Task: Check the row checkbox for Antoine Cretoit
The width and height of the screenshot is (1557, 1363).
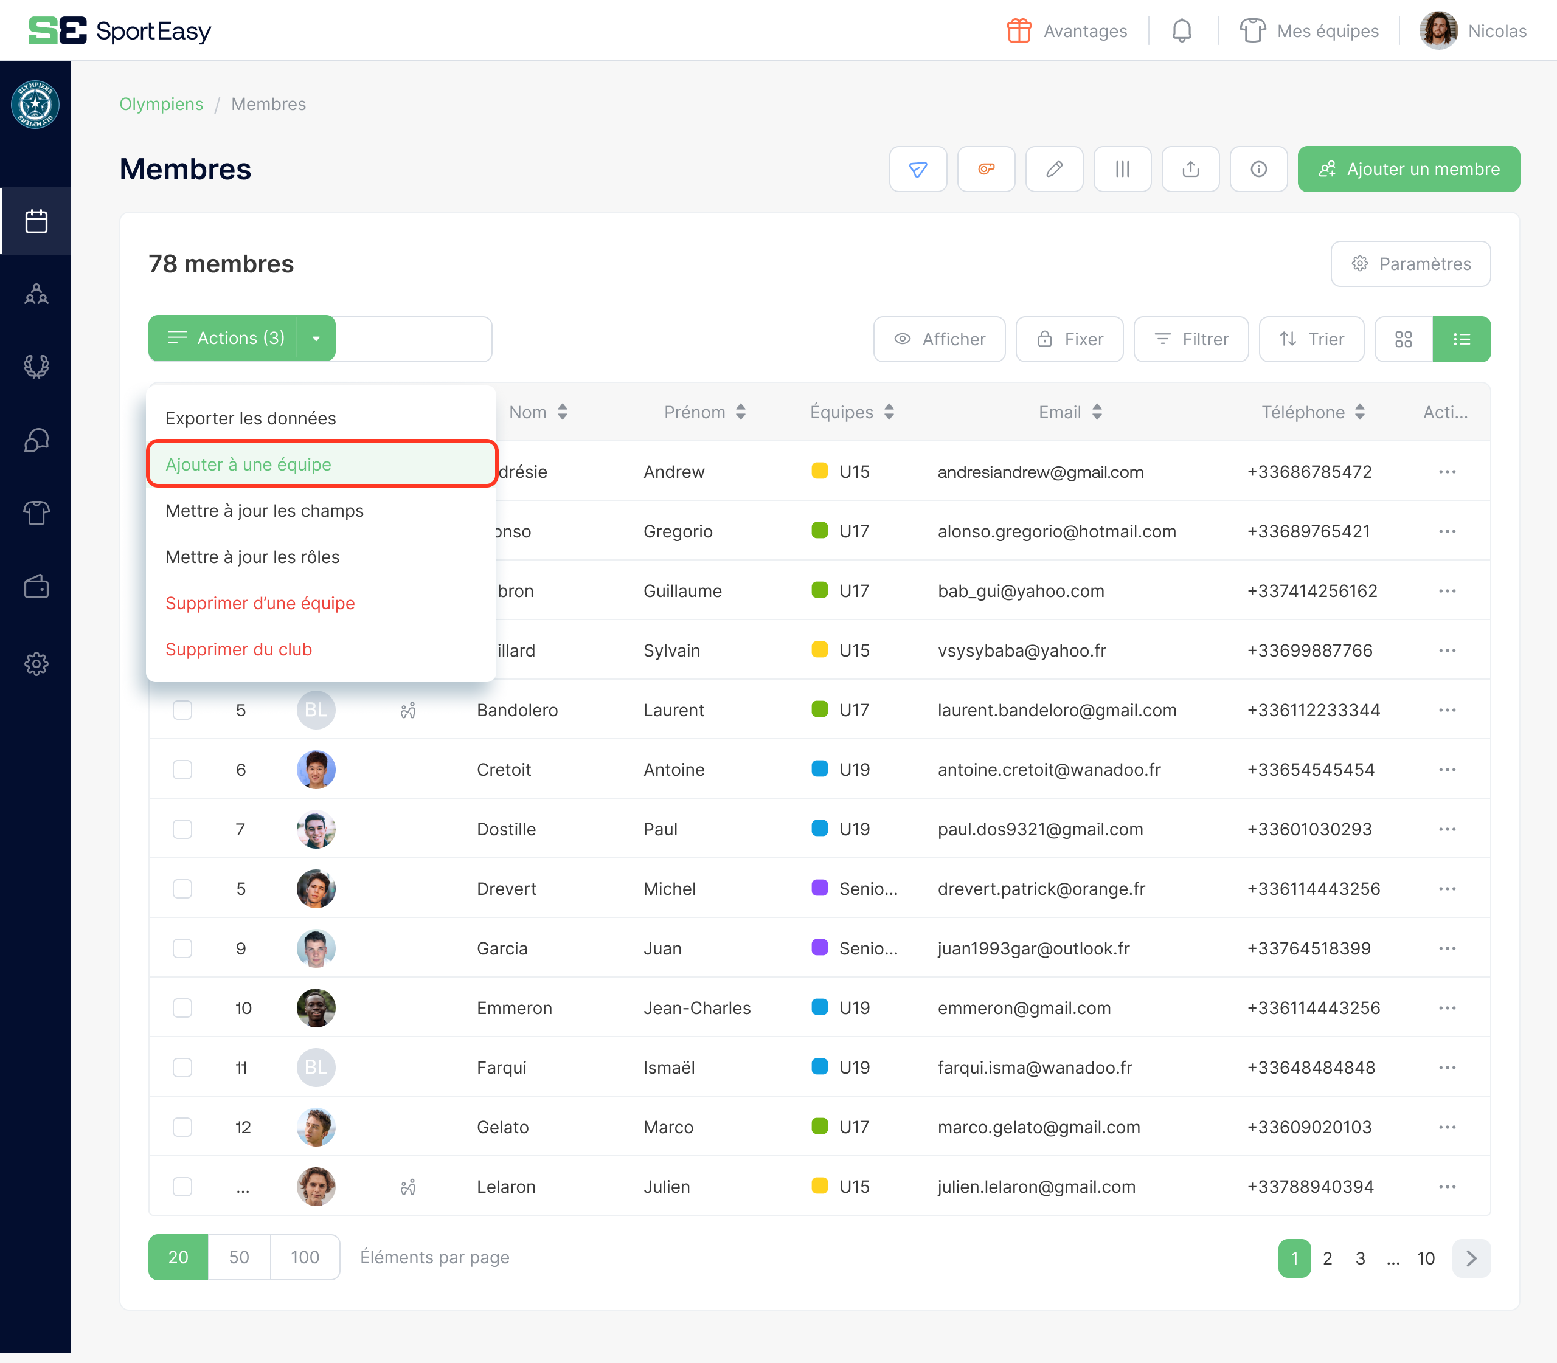Action: 182,769
